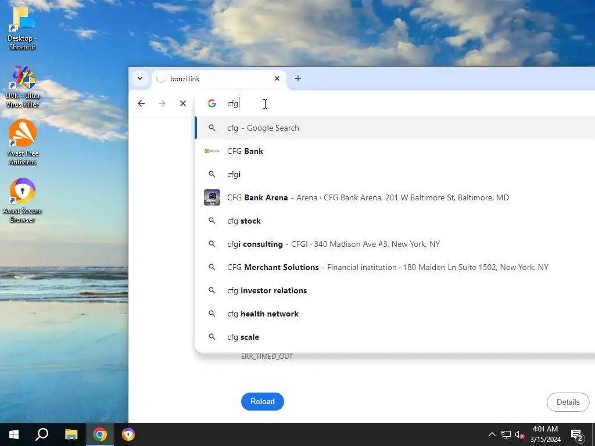This screenshot has width=595, height=446.
Task: Click the search icon next to cfg investor relations
Action: pos(212,290)
